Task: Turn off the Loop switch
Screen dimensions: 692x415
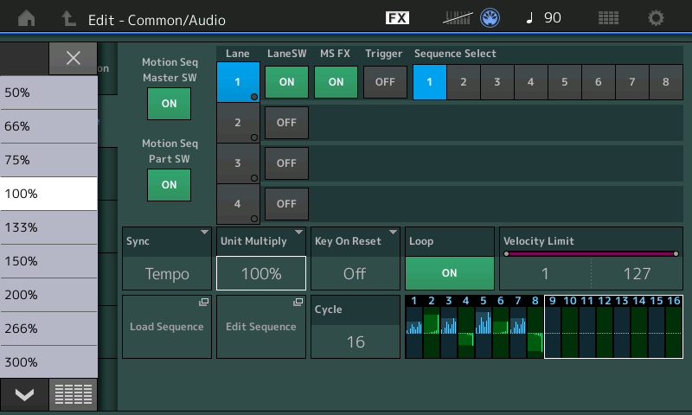Action: tap(449, 272)
